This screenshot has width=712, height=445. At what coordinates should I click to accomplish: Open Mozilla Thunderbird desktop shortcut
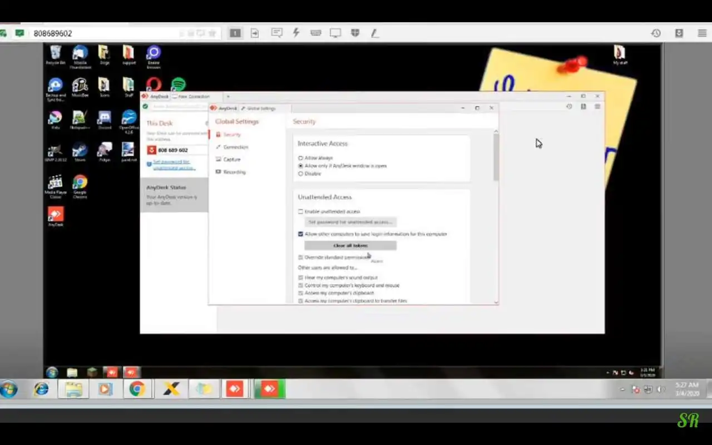[x=80, y=56]
